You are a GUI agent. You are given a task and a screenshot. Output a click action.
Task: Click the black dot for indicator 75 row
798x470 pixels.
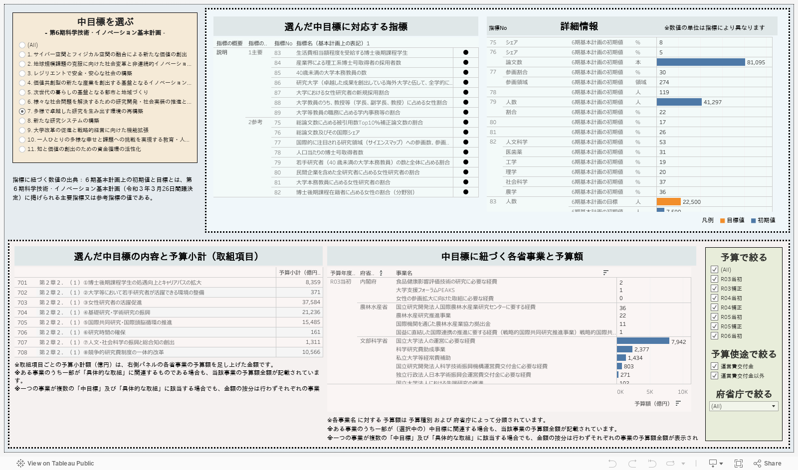tap(466, 122)
